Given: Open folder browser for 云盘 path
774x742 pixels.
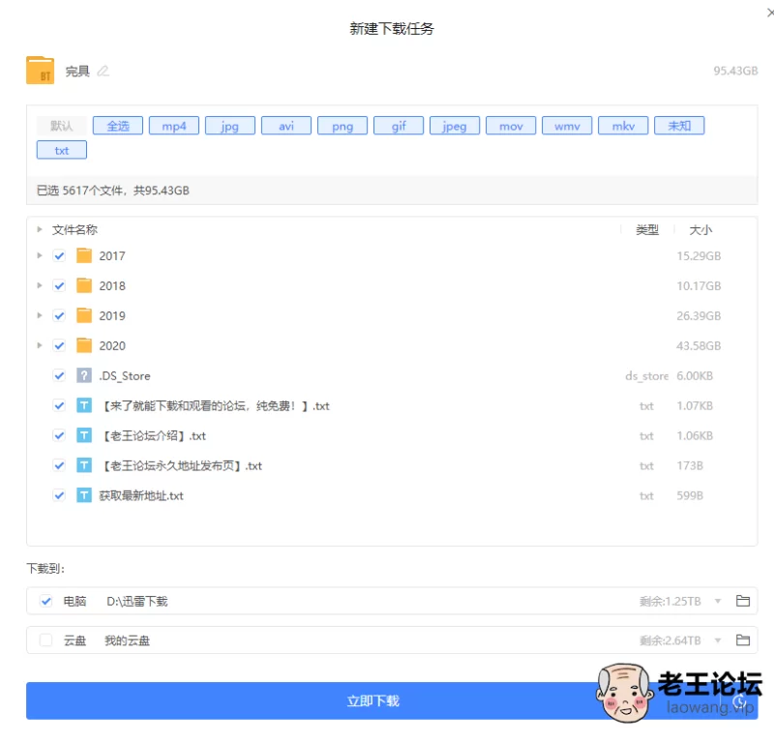Looking at the screenshot, I should tap(742, 640).
